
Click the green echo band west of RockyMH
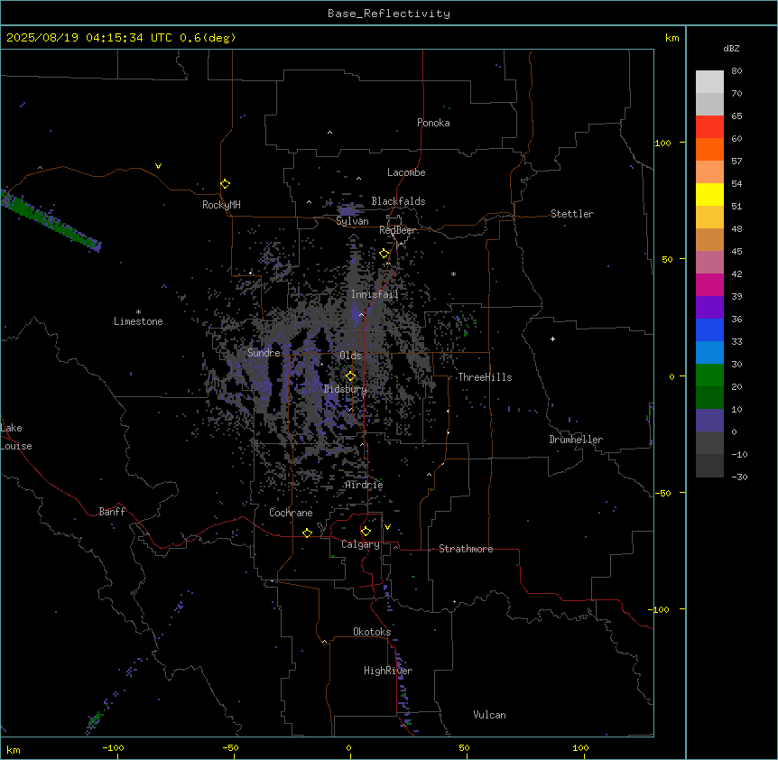pyautogui.click(x=50, y=221)
